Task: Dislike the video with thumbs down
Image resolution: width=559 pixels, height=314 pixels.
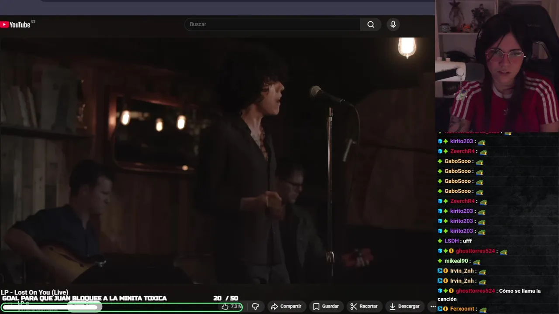Action: click(x=255, y=307)
